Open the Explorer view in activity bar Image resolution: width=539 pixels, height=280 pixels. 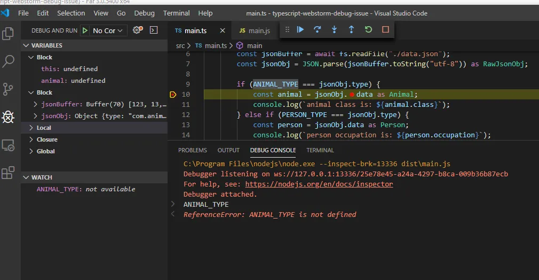click(x=8, y=33)
